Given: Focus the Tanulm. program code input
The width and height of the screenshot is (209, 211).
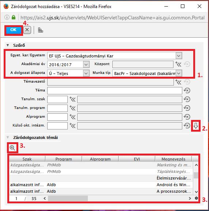Looking at the screenshot, I should coord(57,108).
